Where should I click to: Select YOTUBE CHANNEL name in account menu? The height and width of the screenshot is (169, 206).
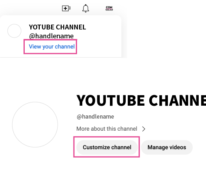pyautogui.click(x=58, y=27)
